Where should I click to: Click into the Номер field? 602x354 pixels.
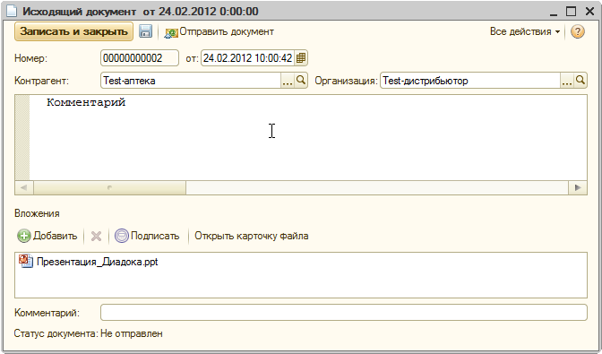(140, 58)
